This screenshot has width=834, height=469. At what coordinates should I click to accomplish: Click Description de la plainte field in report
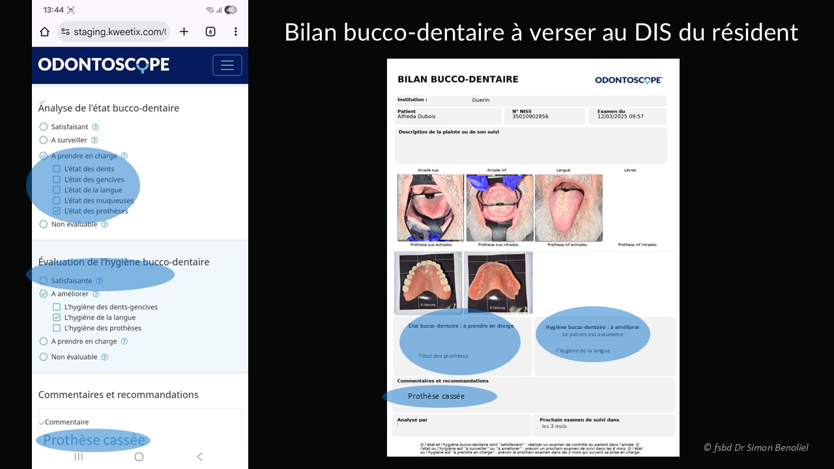pos(531,145)
